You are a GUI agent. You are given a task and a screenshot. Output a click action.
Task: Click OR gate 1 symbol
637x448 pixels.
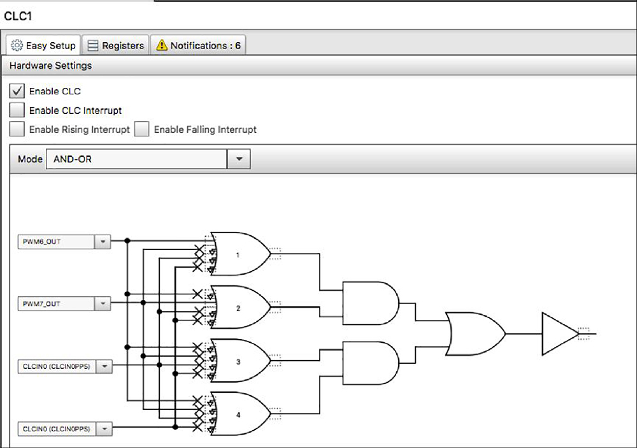[x=240, y=254]
